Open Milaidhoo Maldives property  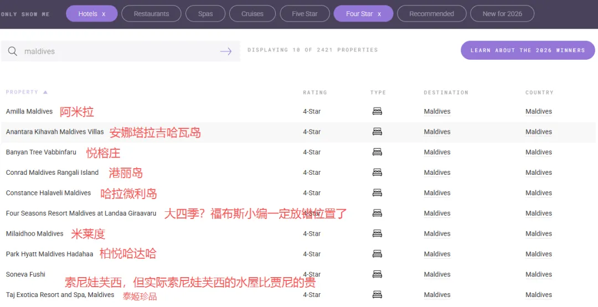click(x=35, y=234)
